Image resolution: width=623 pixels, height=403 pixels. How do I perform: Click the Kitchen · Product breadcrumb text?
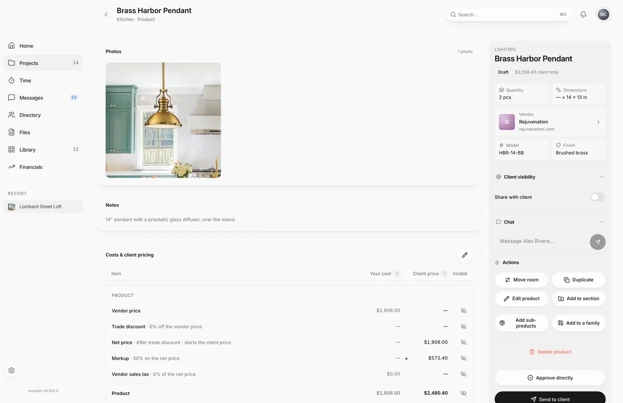(136, 20)
